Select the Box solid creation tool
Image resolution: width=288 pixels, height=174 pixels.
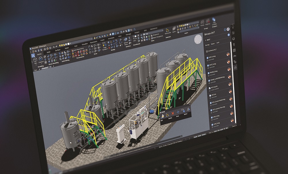click(x=35, y=60)
